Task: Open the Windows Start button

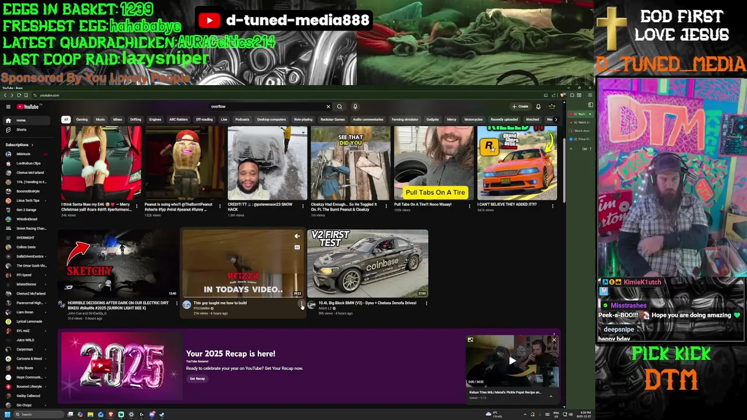Action: click(8, 415)
